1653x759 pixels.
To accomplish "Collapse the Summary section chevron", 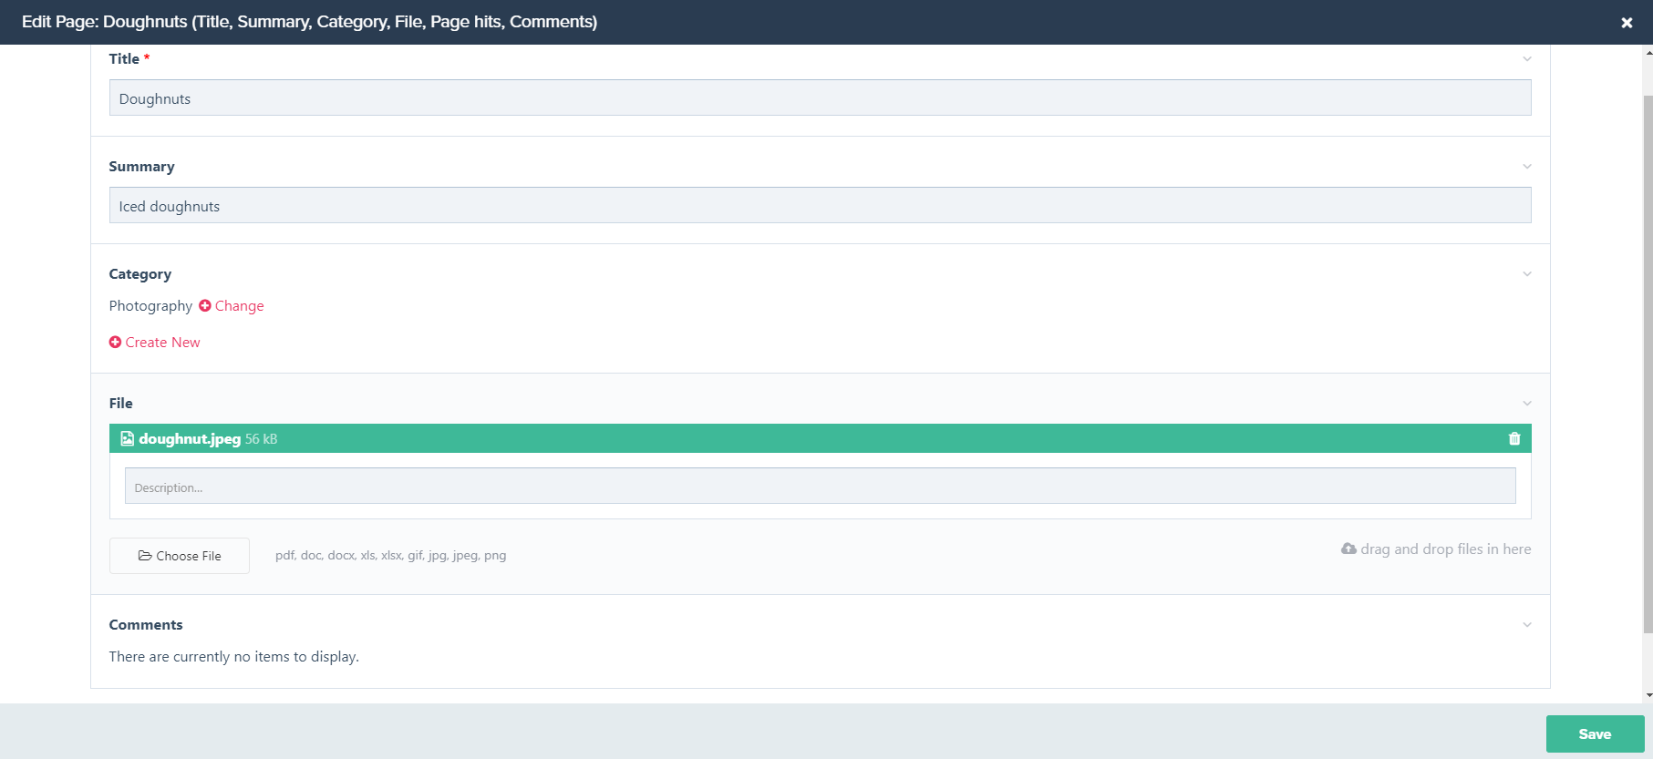I will point(1527,167).
